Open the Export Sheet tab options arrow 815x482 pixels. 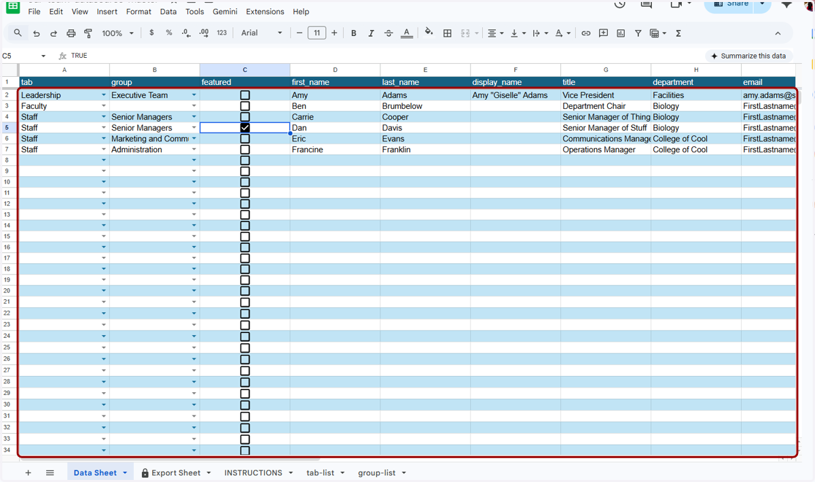(x=209, y=472)
